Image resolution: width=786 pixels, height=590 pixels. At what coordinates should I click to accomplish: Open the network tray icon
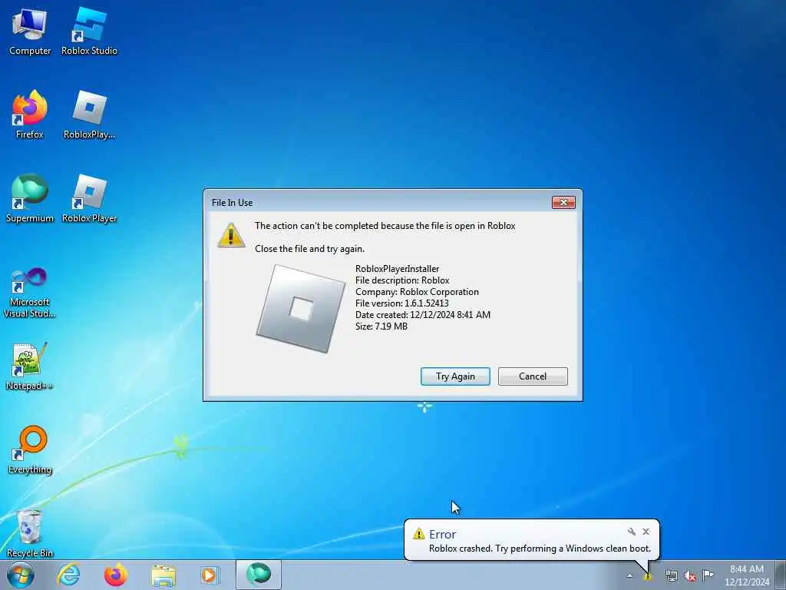[x=671, y=575]
